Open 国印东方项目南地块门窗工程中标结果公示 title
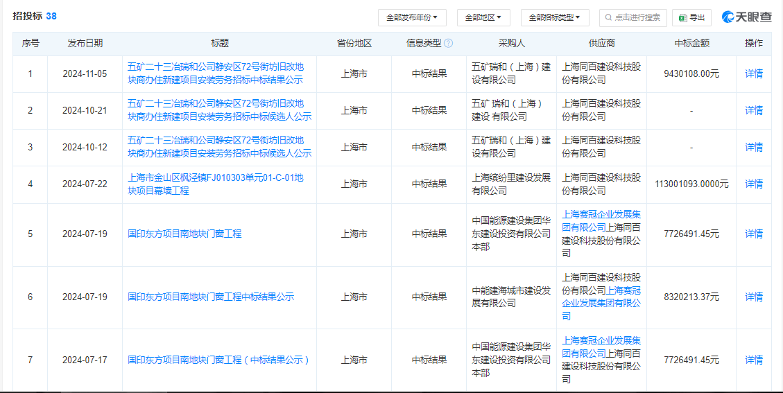 point(211,297)
